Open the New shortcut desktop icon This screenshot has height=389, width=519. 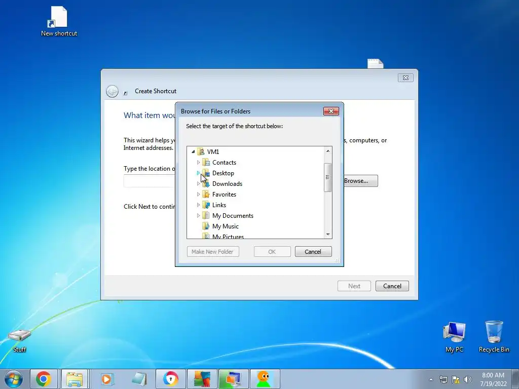coord(59,21)
